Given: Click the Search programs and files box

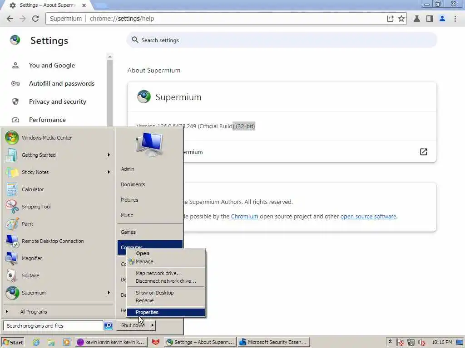Looking at the screenshot, I should tap(54, 325).
